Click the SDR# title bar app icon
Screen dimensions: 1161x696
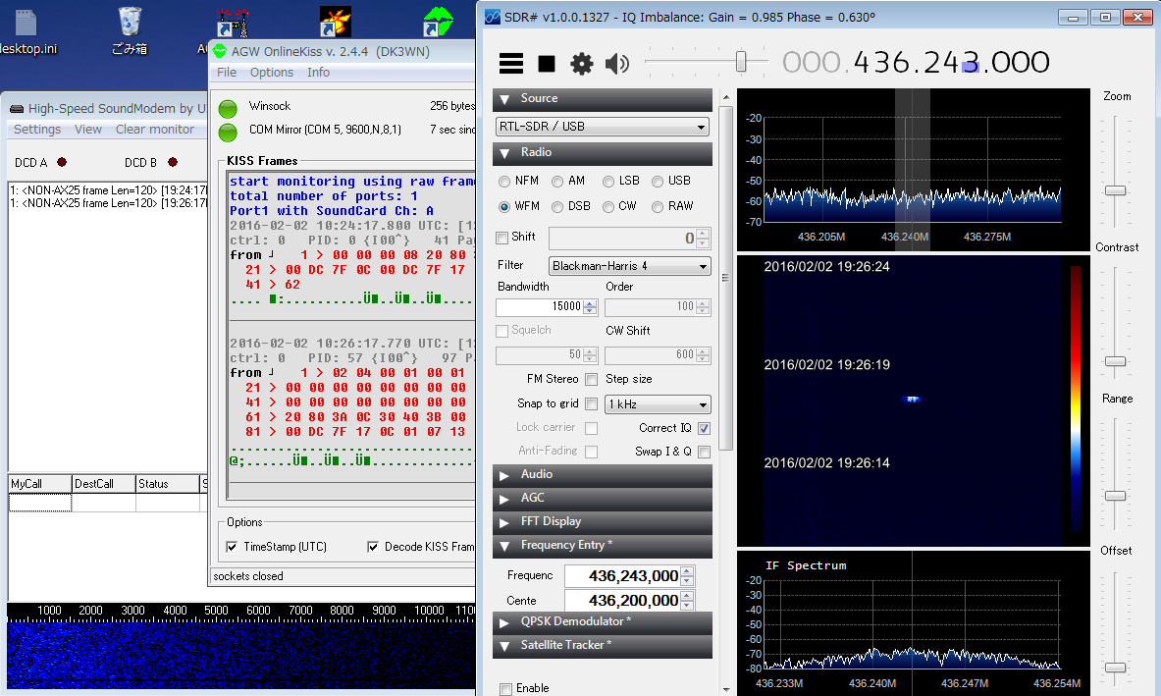[x=493, y=17]
